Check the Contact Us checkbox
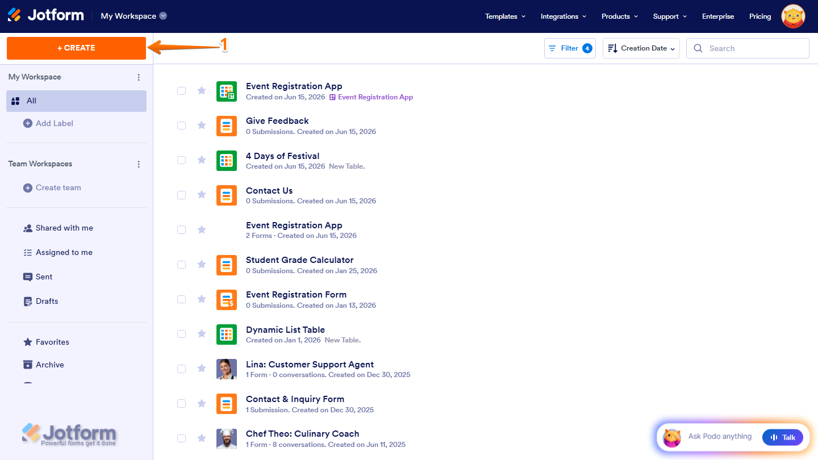818x460 pixels. point(181,195)
